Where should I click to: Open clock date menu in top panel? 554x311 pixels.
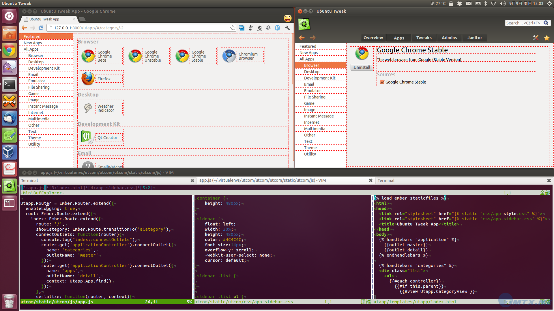(526, 3)
